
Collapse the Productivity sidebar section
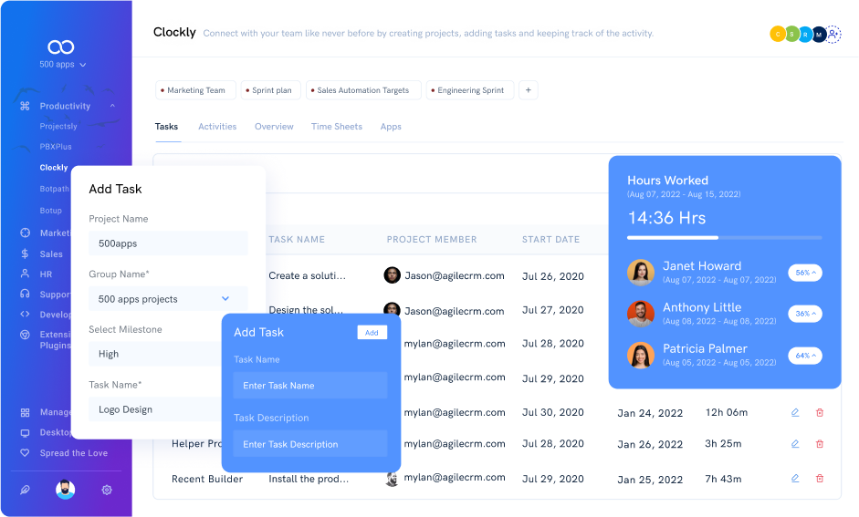112,107
